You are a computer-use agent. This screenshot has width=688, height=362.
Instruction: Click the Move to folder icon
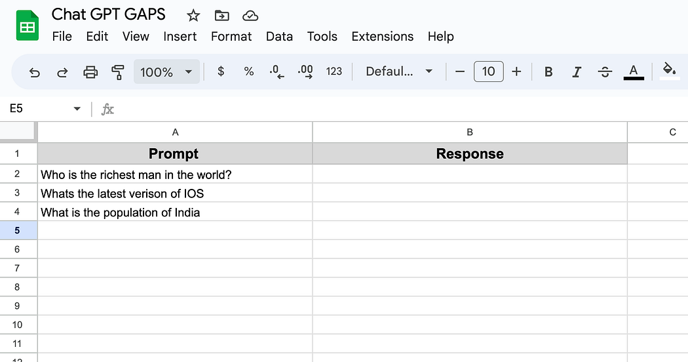(221, 16)
